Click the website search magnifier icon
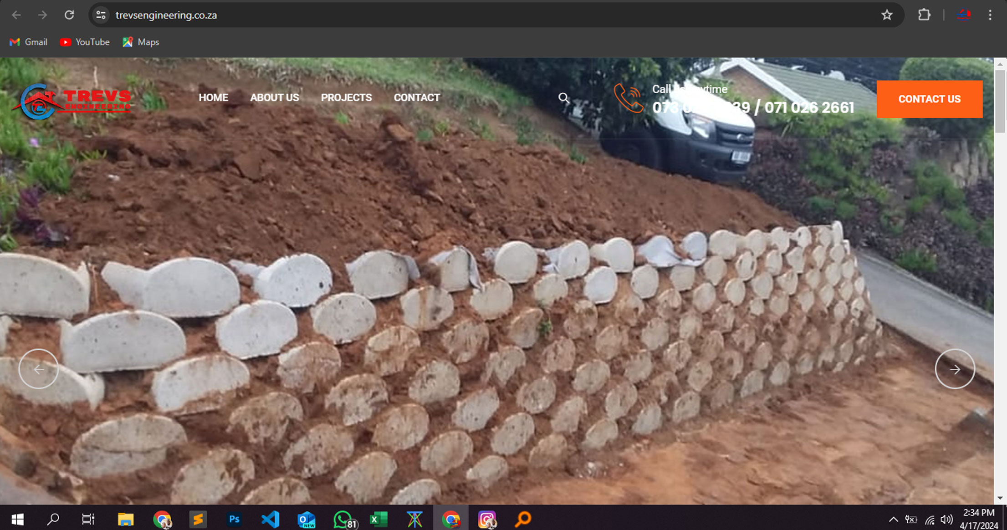The image size is (1007, 530). point(563,97)
